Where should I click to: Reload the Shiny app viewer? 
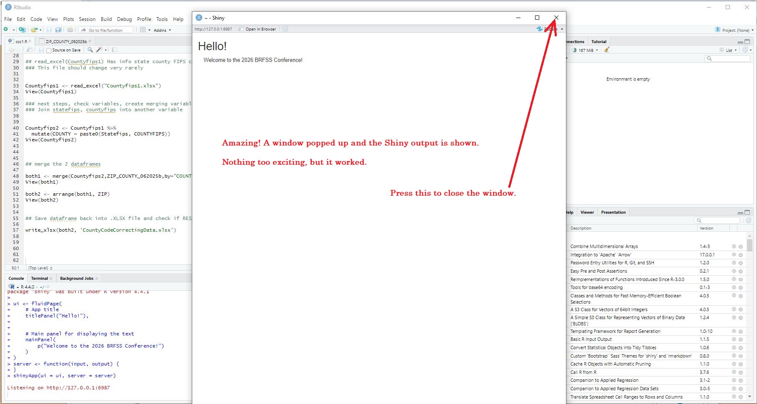click(x=285, y=29)
